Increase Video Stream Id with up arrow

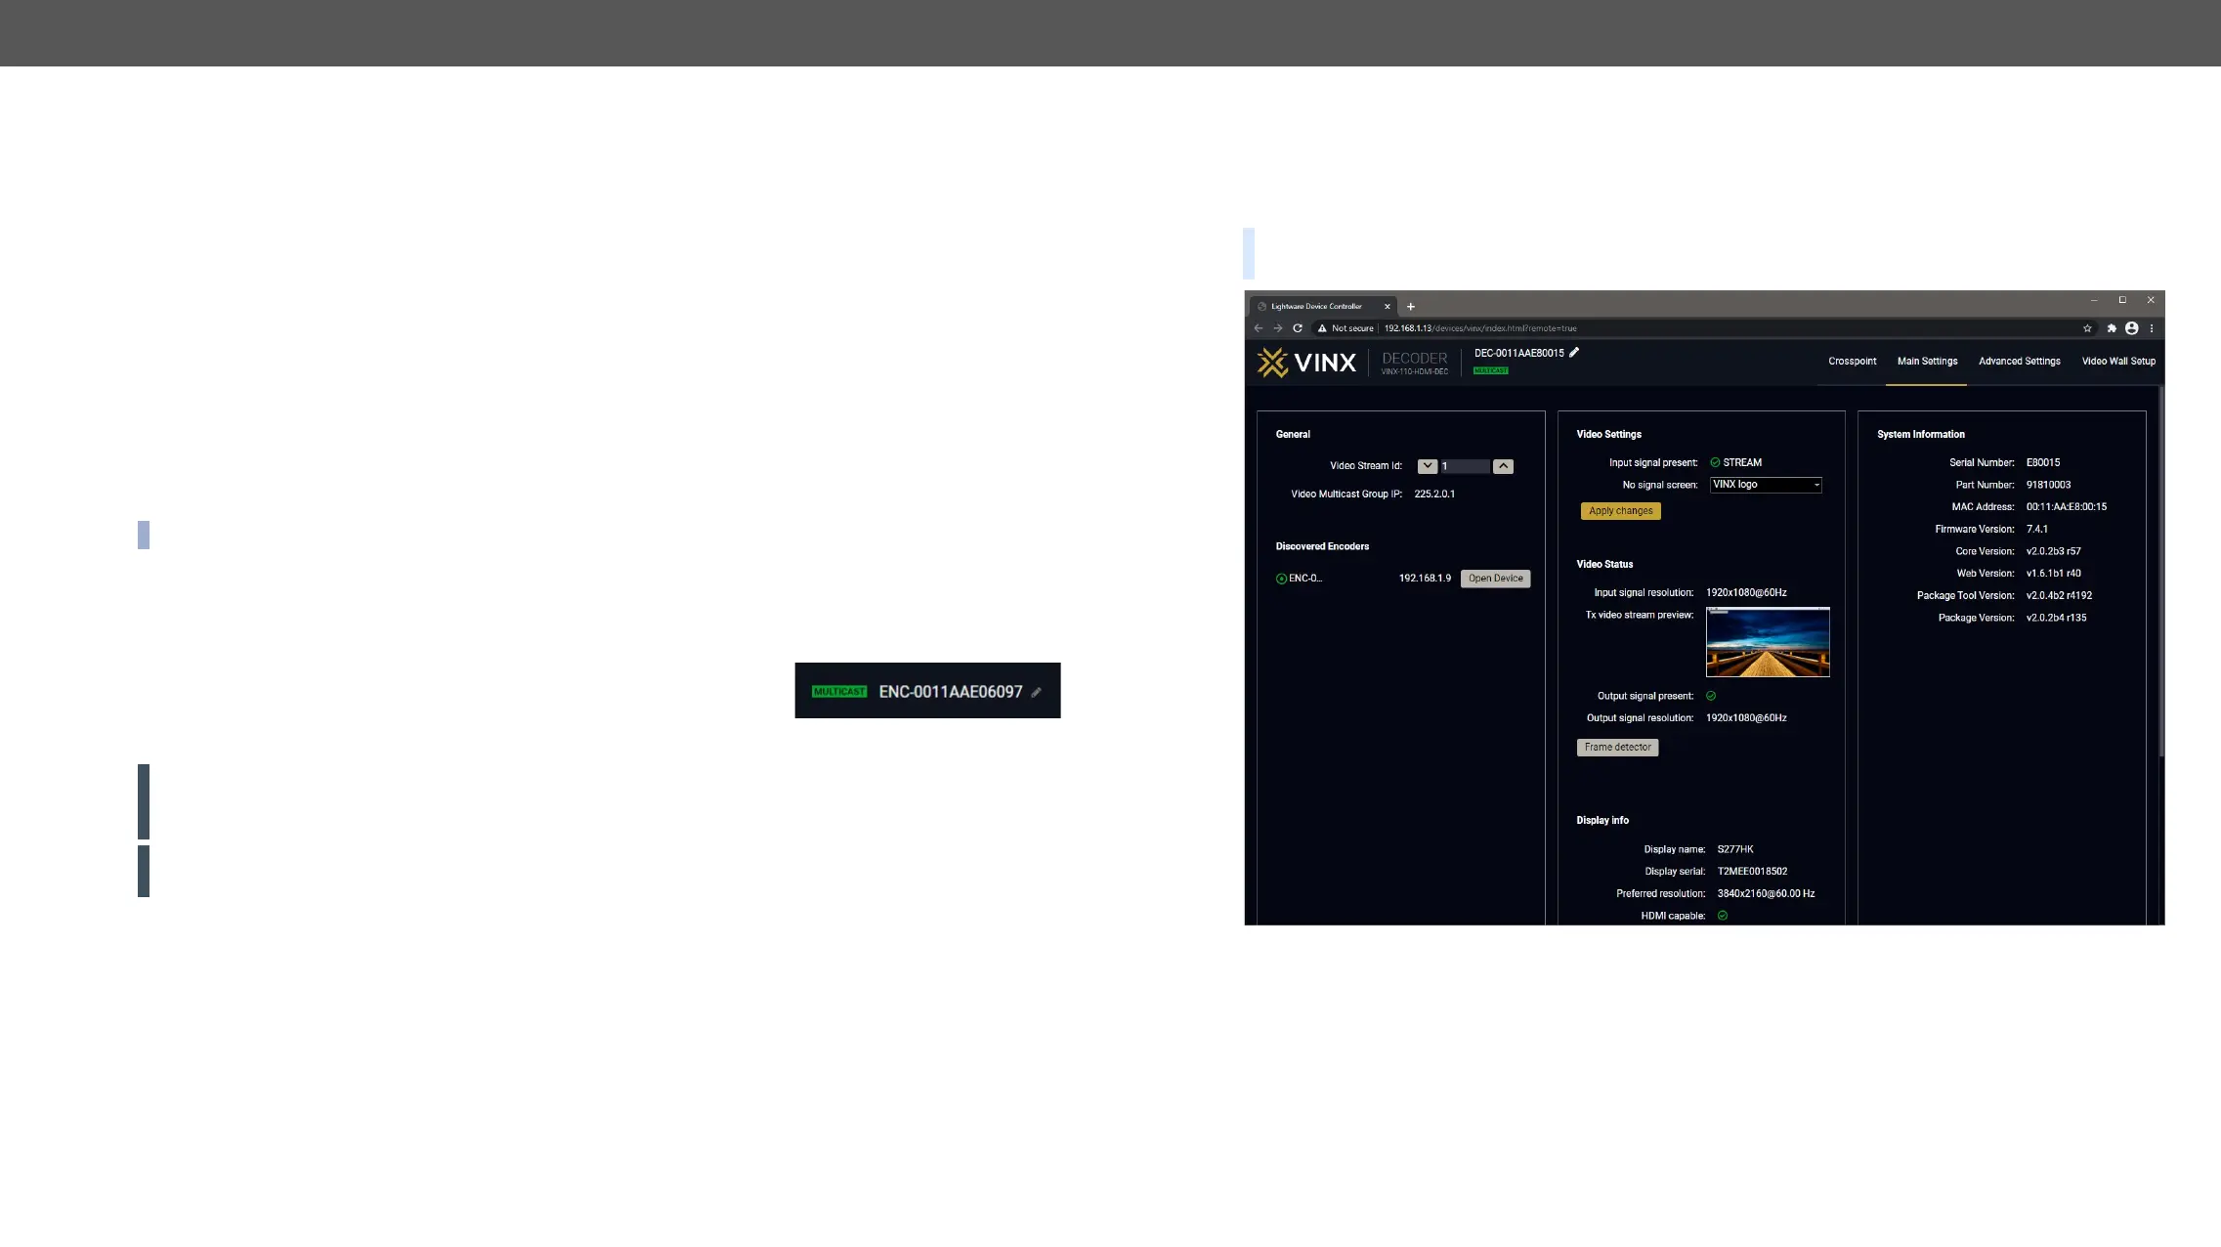click(x=1504, y=466)
